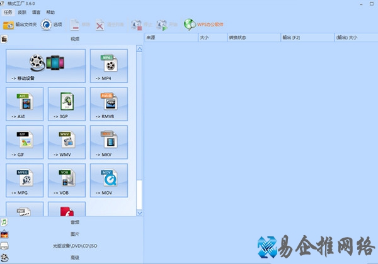Select the VOB conversion tile
This screenshot has height=264, width=378.
67,180
